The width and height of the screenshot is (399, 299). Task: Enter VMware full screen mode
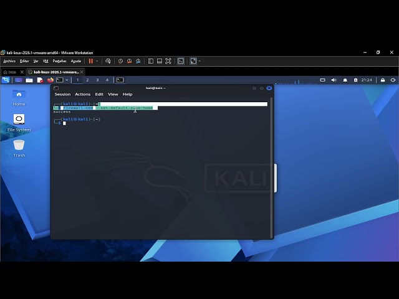point(168,61)
